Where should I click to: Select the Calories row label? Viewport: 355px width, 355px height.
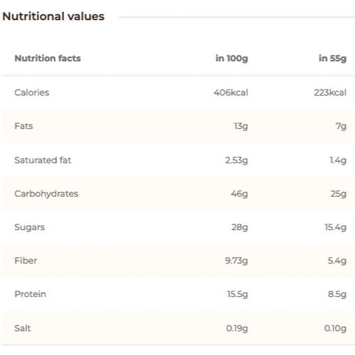(32, 93)
